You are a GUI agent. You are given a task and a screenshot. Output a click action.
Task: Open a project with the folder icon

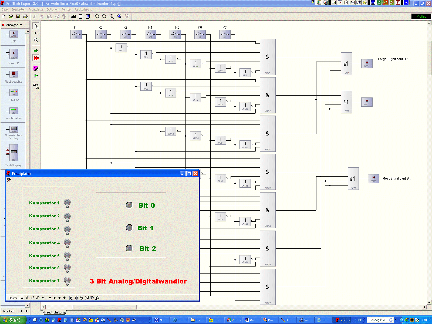click(11, 16)
